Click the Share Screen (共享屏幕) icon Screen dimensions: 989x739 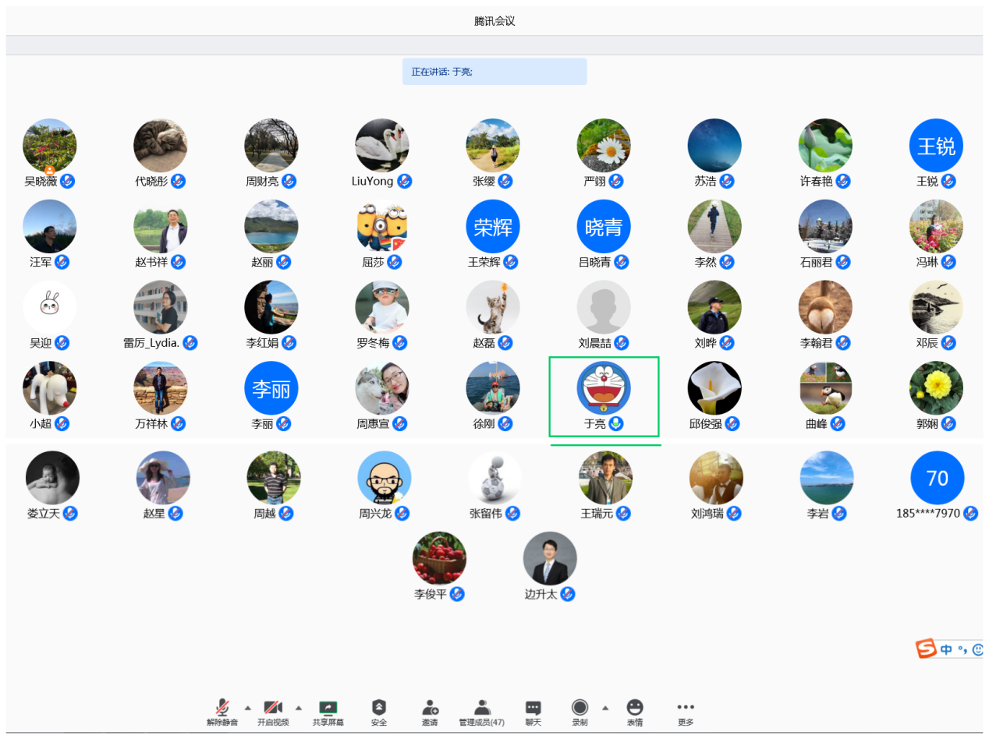pyautogui.click(x=328, y=709)
